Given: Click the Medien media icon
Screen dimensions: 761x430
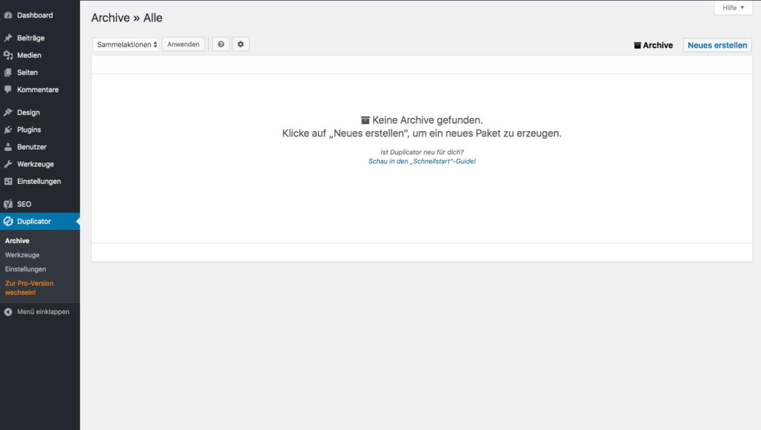Looking at the screenshot, I should point(8,55).
